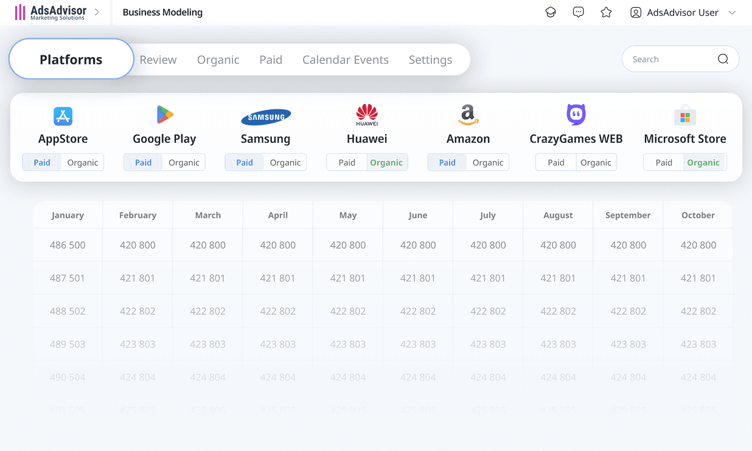Select the October cell 422 802
The image size is (752, 451).
point(698,311)
